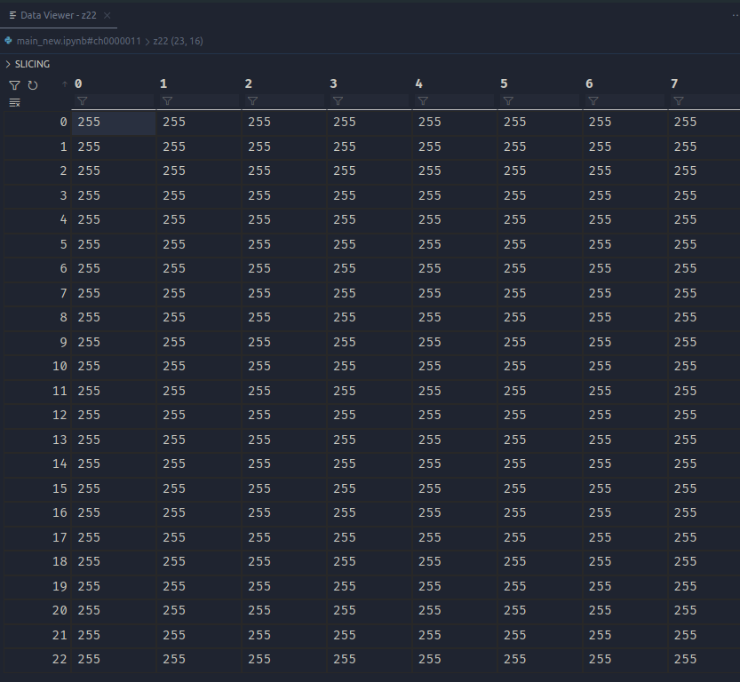Select cell in row 8, column 4
The image size is (740, 682).
tap(455, 317)
